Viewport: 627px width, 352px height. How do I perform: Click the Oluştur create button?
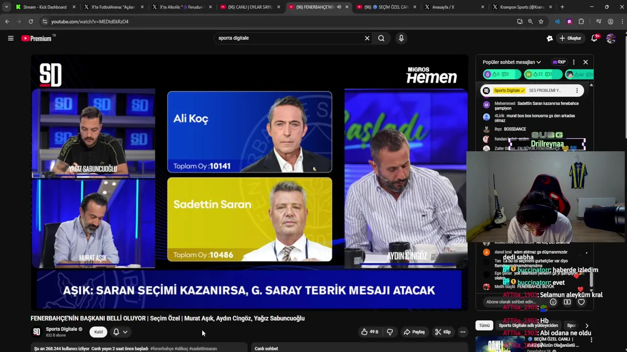570,38
